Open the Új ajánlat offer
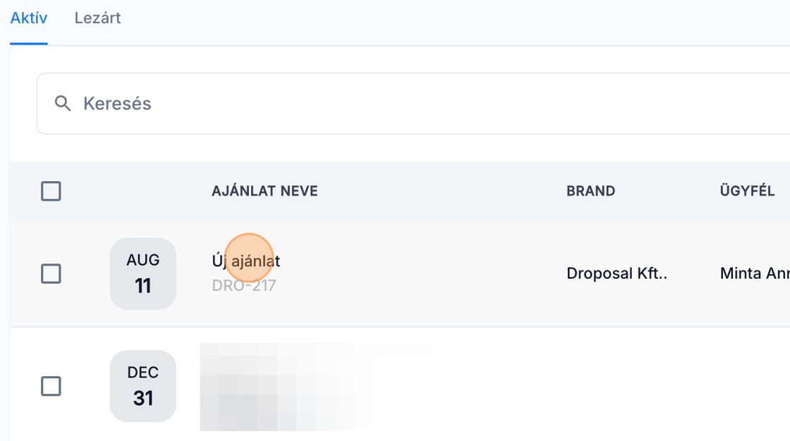Screen dimensions: 790x441 tap(245, 261)
